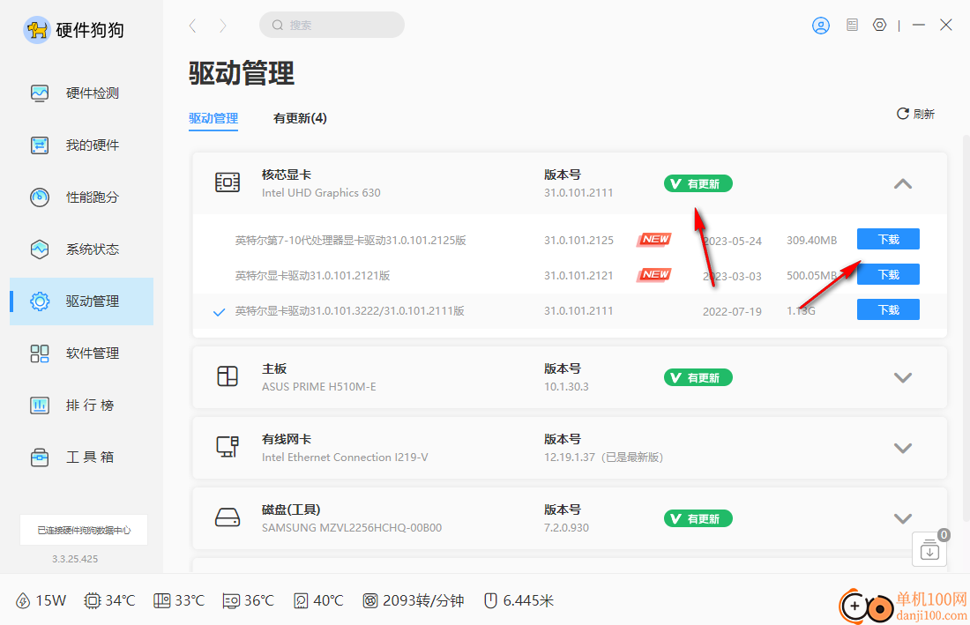970x625 pixels.
Task: Click the 磁盘 disk drive icon
Action: (x=227, y=517)
